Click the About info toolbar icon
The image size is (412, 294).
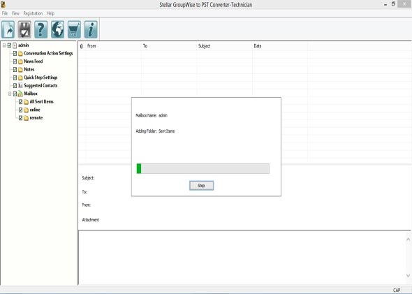click(x=91, y=29)
